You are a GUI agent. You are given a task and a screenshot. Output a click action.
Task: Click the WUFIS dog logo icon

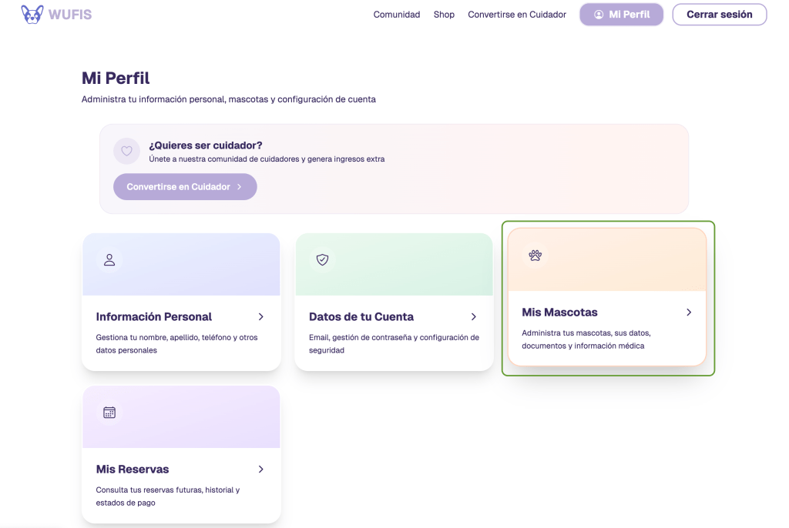tap(32, 14)
